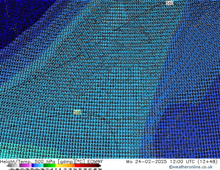
Task: Click the '12:00 UTC' valid time
Action: point(182,162)
